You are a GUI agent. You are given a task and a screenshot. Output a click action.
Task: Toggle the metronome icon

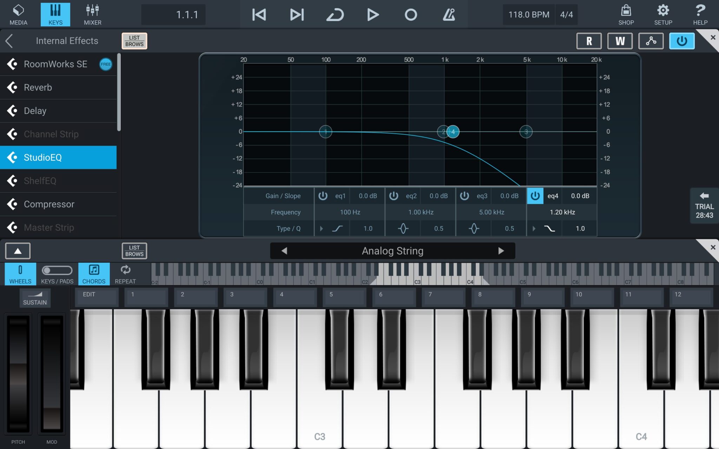point(449,15)
